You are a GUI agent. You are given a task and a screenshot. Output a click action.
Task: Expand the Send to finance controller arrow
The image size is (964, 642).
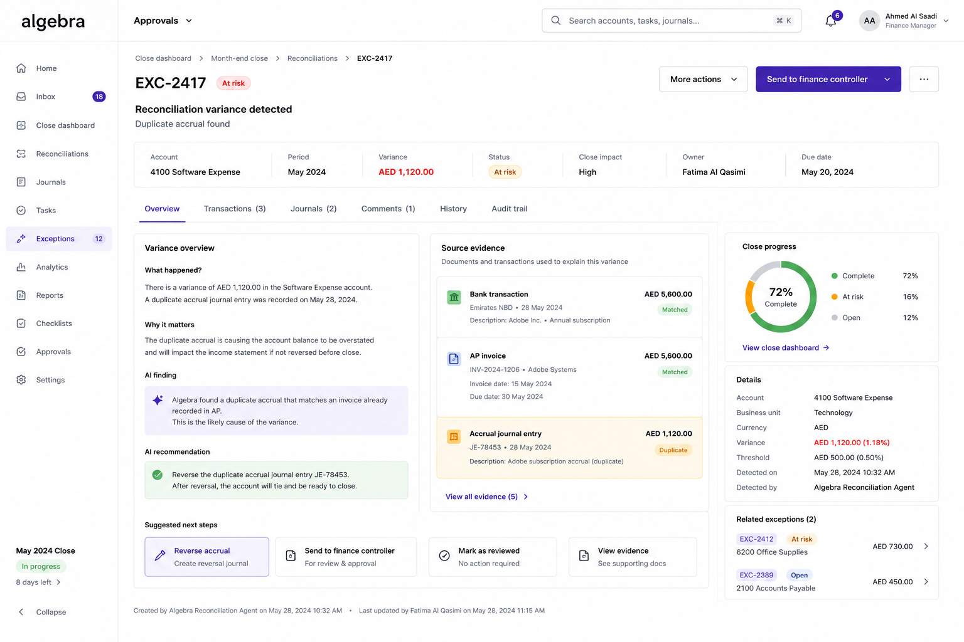coord(887,79)
